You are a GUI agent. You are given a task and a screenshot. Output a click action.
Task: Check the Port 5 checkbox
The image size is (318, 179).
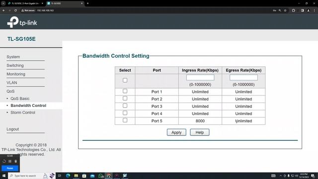125,120
